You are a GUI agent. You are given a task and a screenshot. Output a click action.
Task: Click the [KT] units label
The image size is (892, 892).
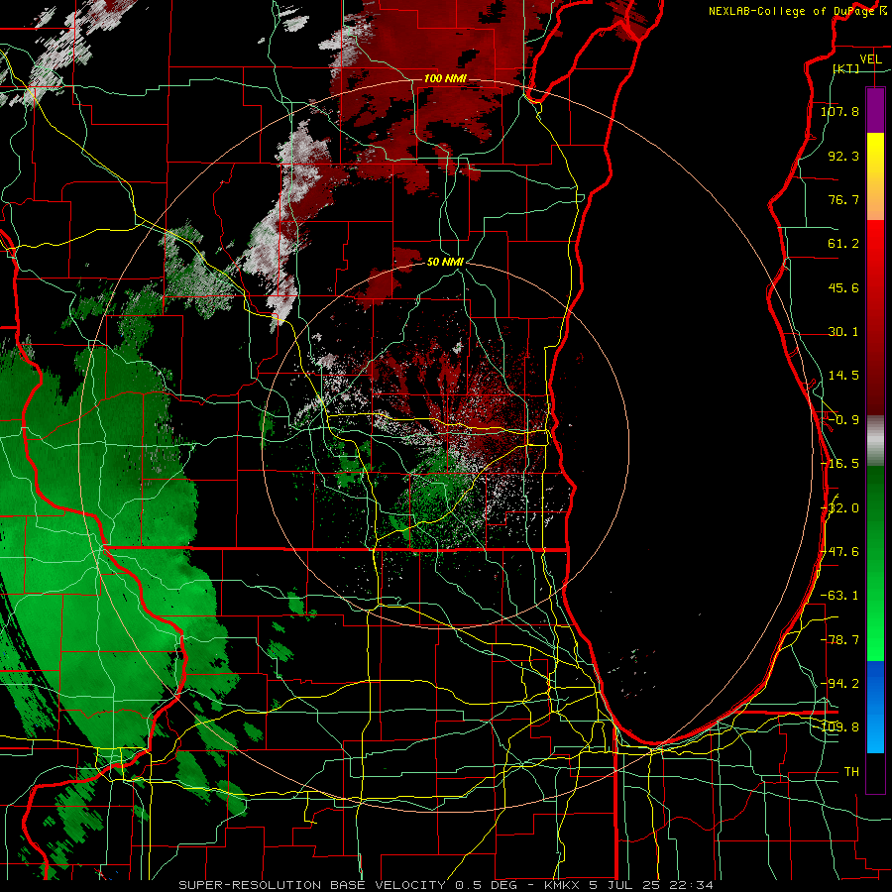846,68
